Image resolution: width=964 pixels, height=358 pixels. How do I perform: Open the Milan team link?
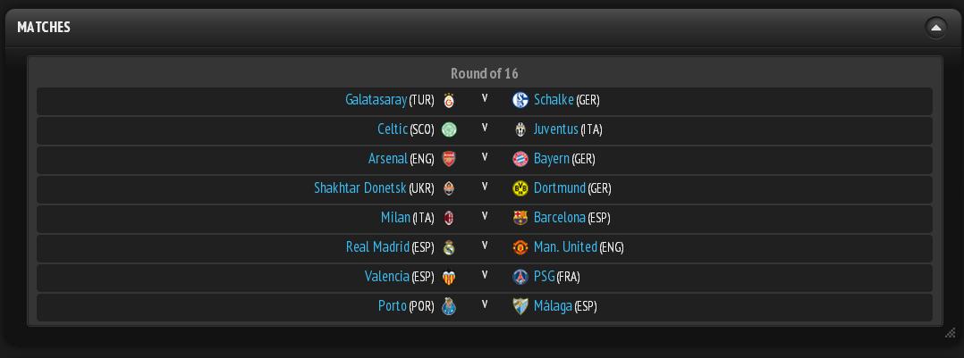(395, 217)
